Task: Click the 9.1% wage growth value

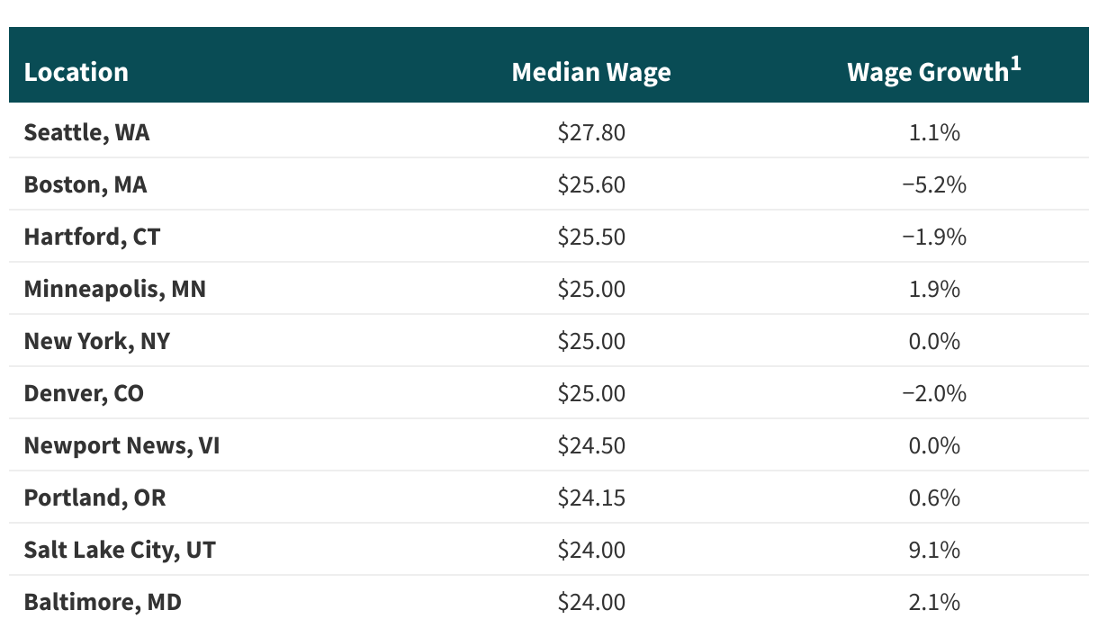Action: [934, 550]
